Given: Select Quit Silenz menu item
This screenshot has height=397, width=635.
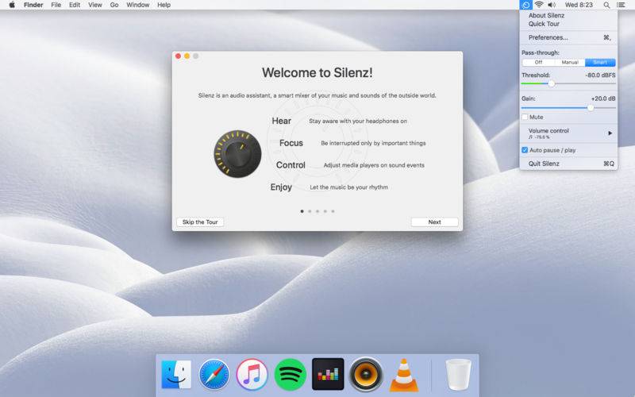Looking at the screenshot, I should click(544, 164).
